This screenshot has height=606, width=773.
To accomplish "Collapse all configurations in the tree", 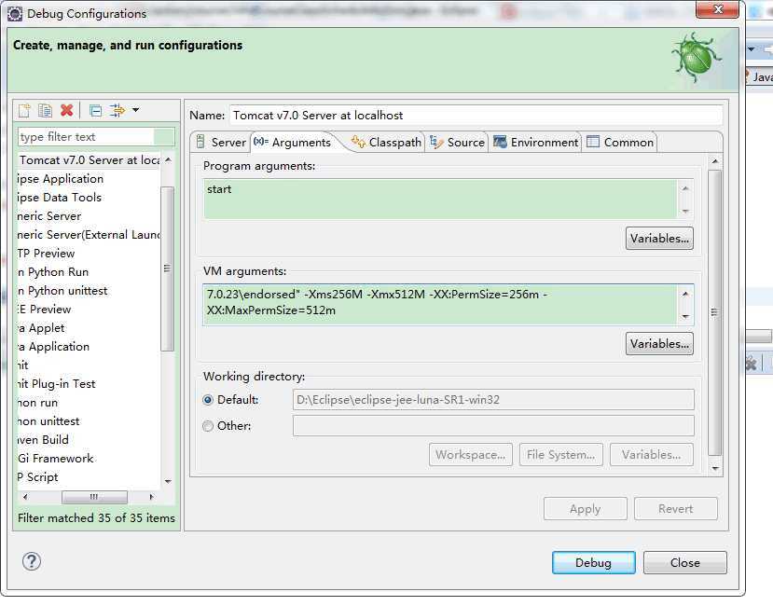I will click(96, 110).
